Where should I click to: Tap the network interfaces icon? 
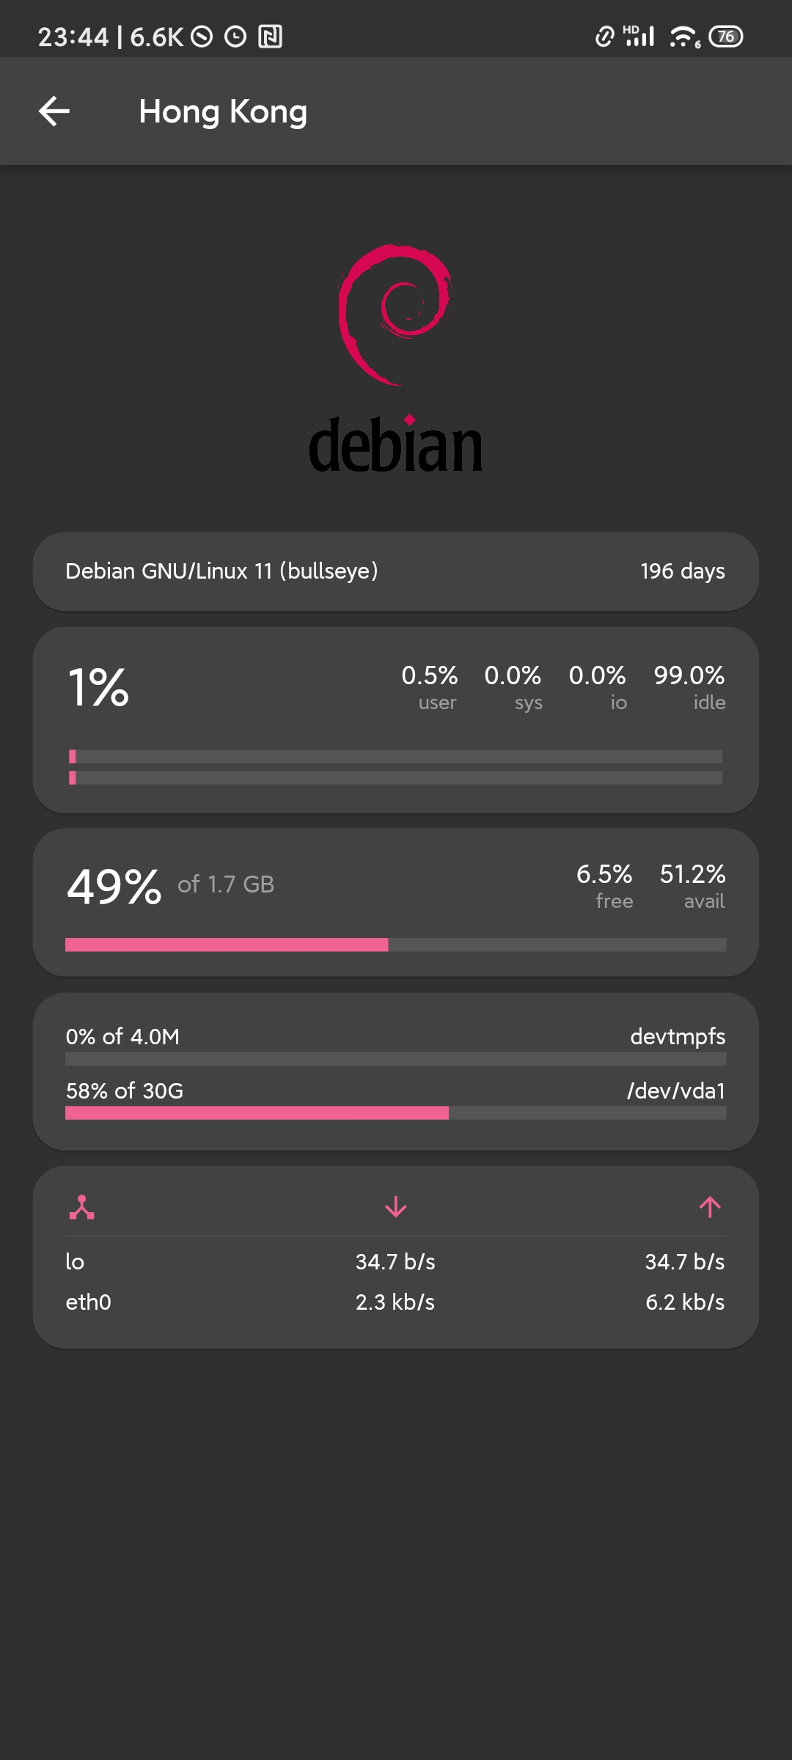pos(81,1207)
